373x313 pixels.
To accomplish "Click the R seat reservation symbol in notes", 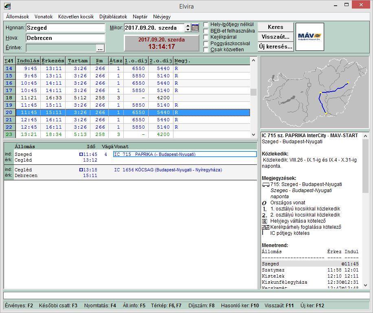I will [265, 221].
